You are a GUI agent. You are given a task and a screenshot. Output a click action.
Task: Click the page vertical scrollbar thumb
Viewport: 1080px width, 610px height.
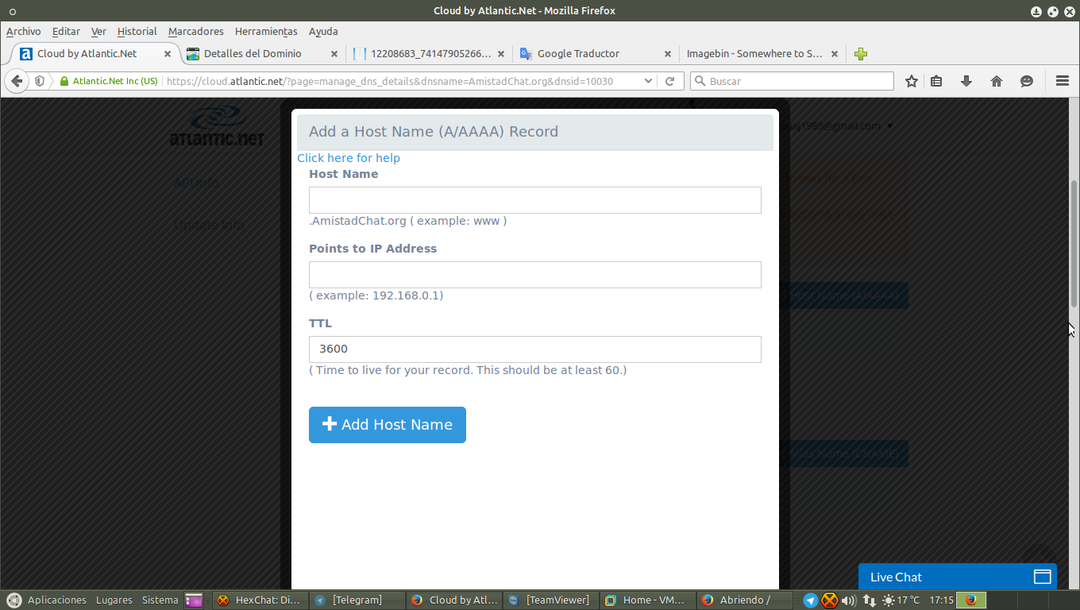(x=1074, y=244)
